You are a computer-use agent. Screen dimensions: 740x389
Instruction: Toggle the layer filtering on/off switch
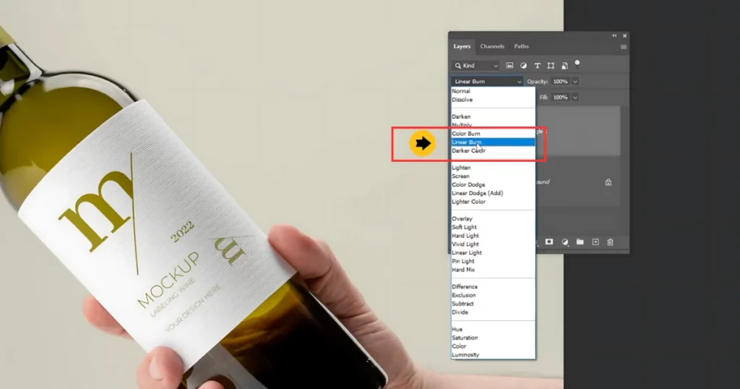click(x=577, y=64)
